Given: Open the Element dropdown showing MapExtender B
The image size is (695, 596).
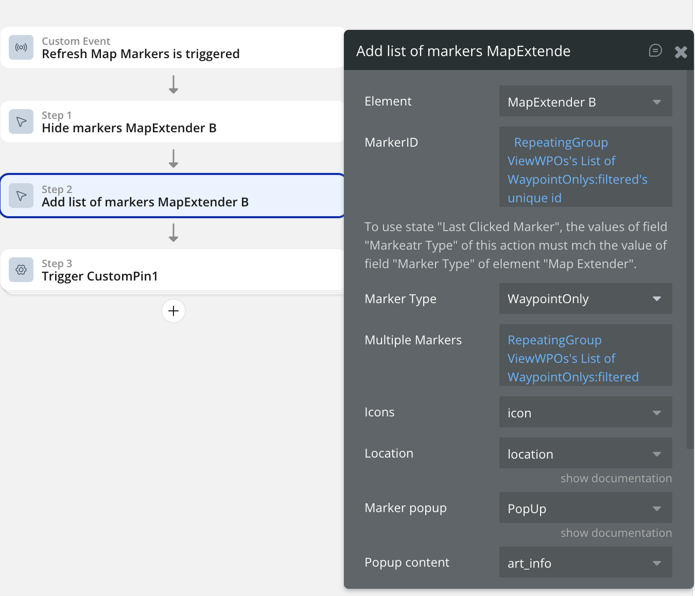Looking at the screenshot, I should 585,101.
